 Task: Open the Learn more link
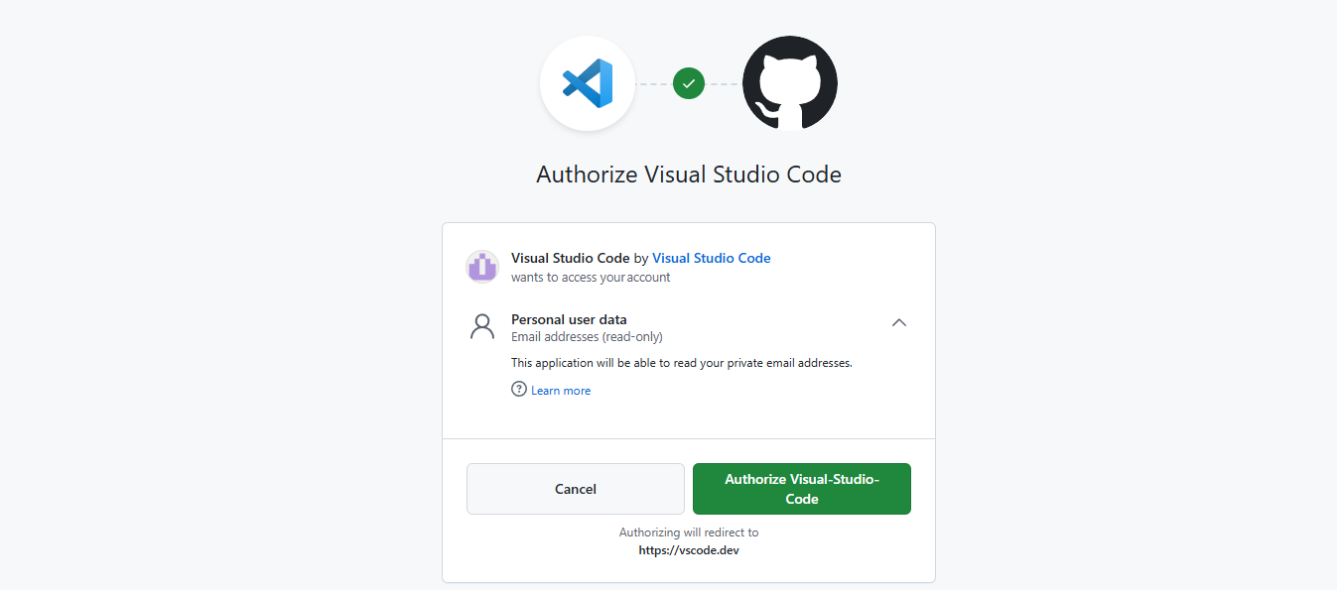pyautogui.click(x=561, y=391)
